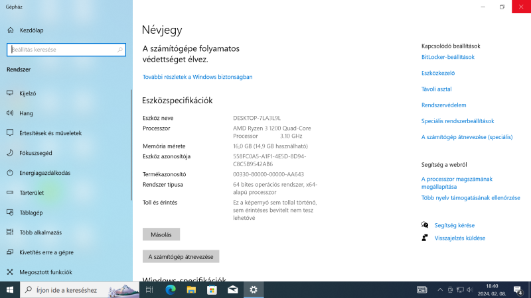Click A számítógép átnevezése button
Viewport: 531px width, 298px height.
pyautogui.click(x=181, y=256)
